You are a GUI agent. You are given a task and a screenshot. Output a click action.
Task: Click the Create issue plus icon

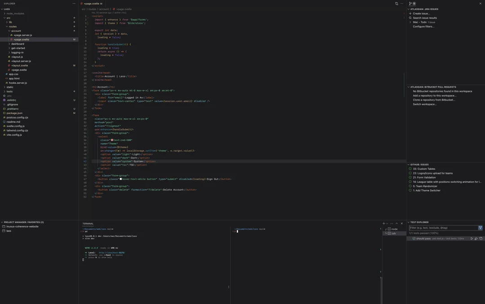(410, 13)
